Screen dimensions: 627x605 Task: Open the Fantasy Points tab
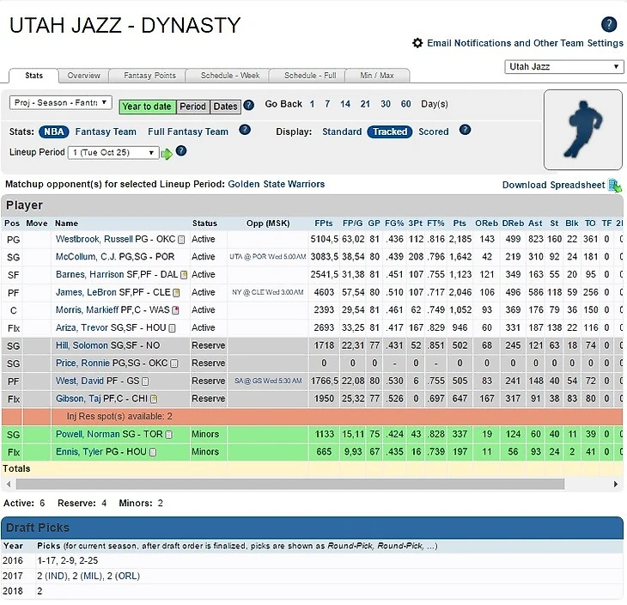click(149, 76)
